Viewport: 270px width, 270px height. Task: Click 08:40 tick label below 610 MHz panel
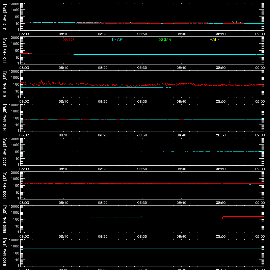coord(181,102)
